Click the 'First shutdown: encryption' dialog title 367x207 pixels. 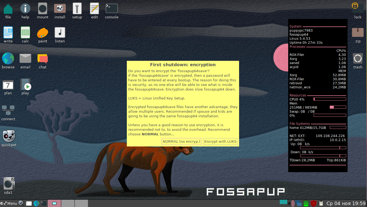[183, 65]
